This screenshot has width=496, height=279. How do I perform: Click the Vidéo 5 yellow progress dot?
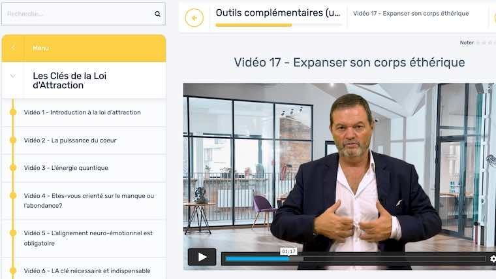pos(13,233)
